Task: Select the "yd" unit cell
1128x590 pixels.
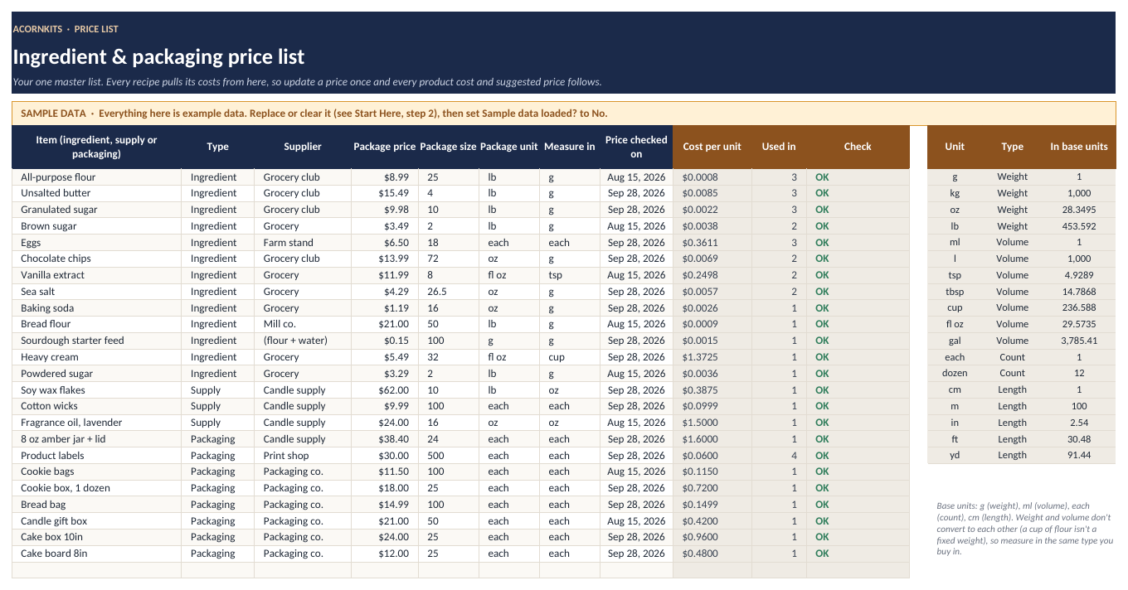Action: click(955, 455)
